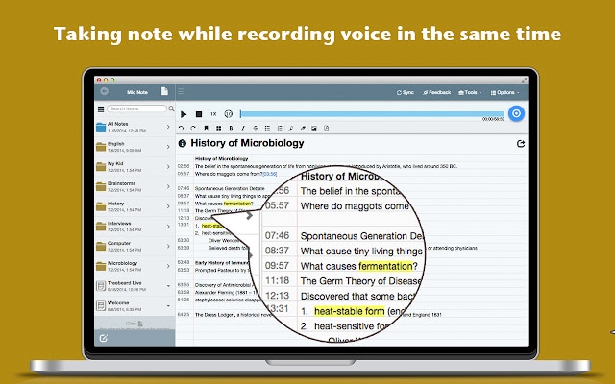Click the fullscreen arrows at window top-right
The width and height of the screenshot is (615, 384).
pyautogui.click(x=524, y=80)
